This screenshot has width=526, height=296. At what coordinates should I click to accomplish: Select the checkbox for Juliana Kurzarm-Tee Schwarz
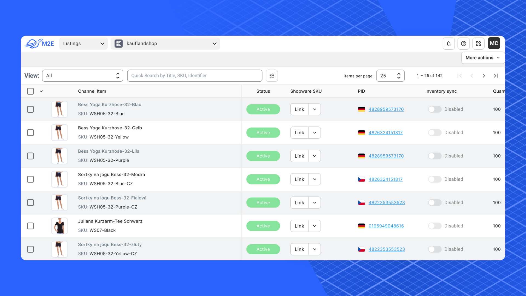30,226
